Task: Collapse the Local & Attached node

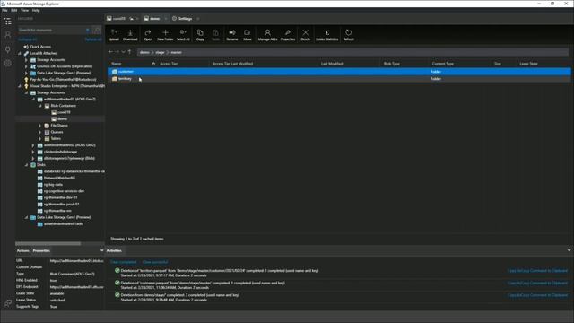Action: (20, 53)
